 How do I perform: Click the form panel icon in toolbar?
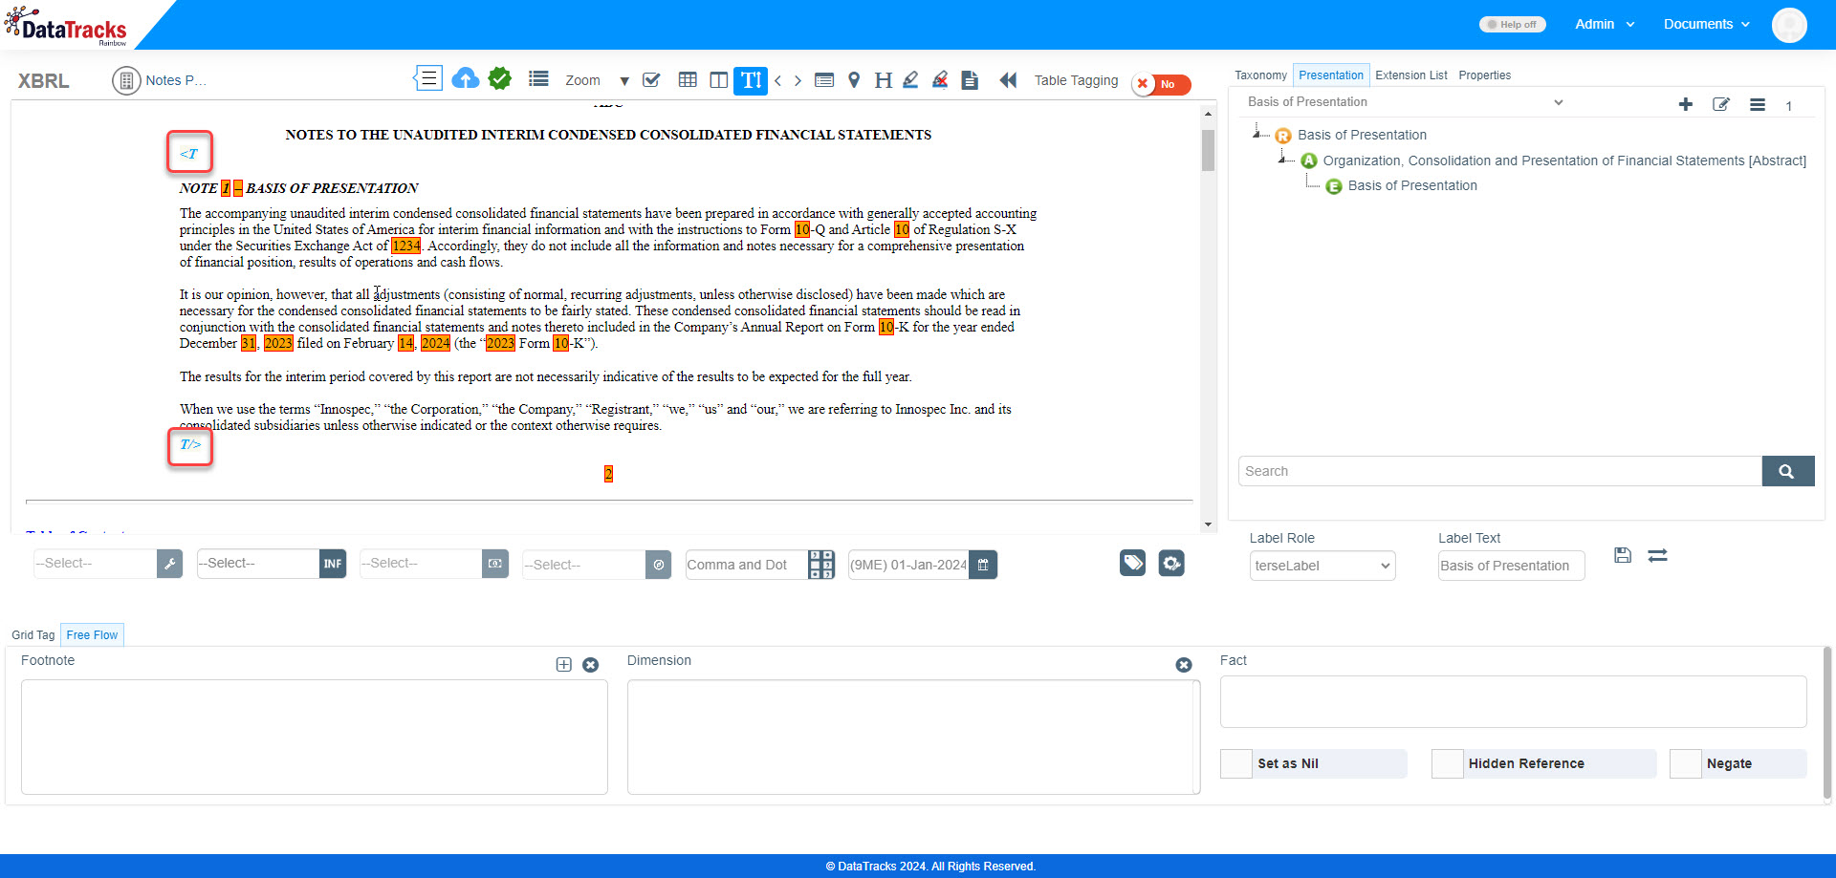click(824, 80)
